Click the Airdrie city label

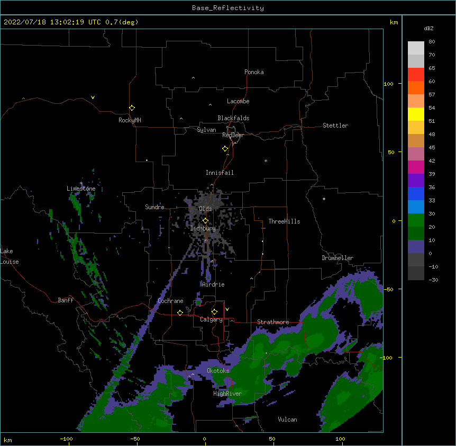point(213,284)
